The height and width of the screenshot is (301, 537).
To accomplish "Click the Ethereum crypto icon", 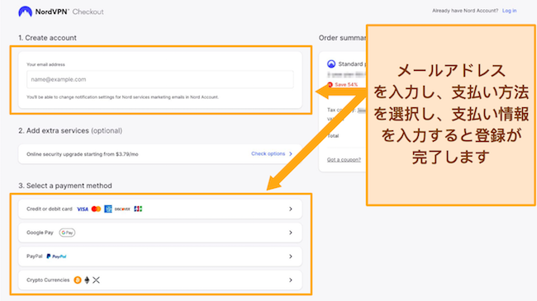I will (x=87, y=280).
